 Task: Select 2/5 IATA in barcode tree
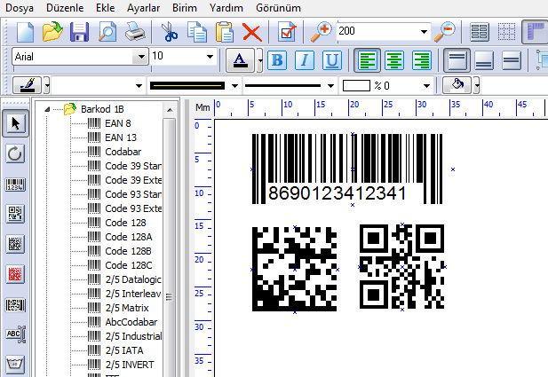[x=124, y=350]
